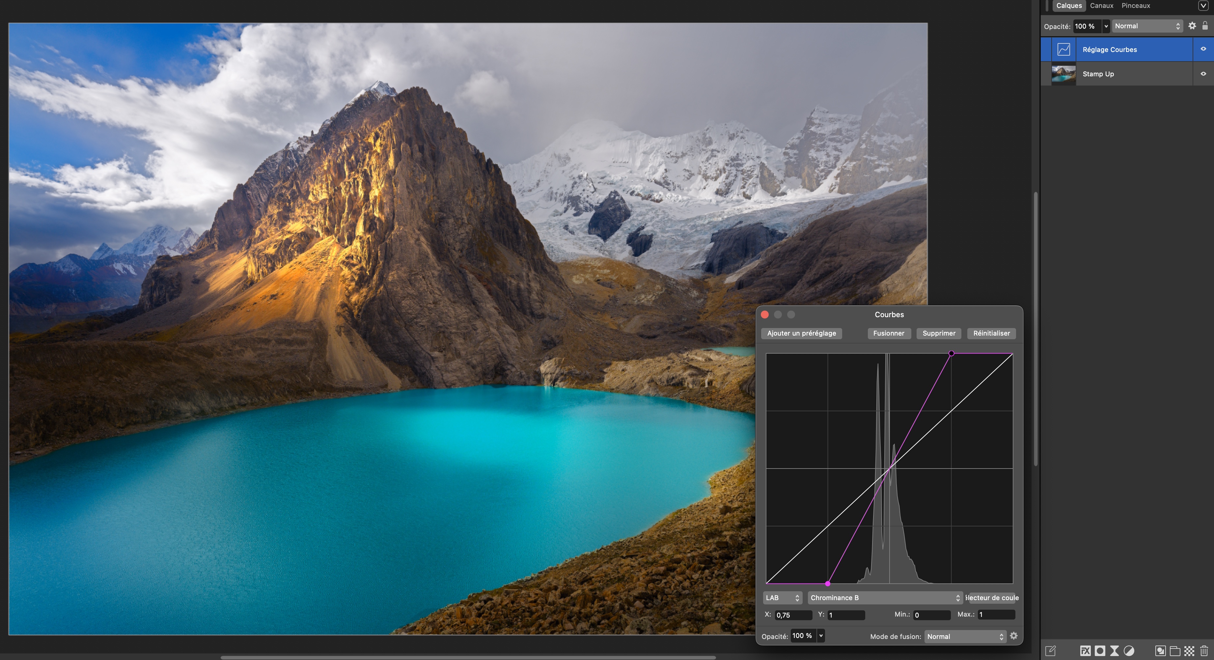Viewport: 1214px width, 660px height.
Task: Switch to the Canaux tab
Action: coord(1101,6)
